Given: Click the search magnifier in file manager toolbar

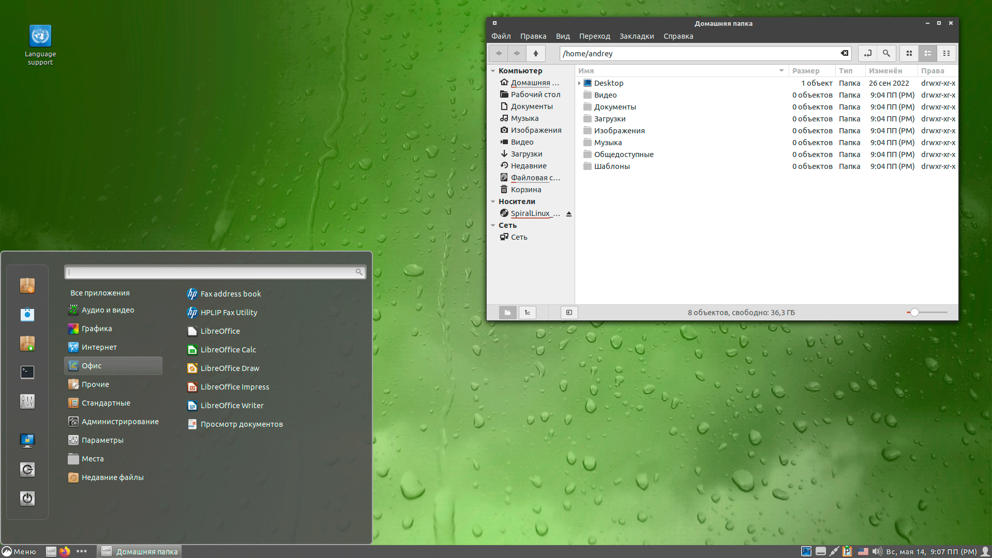Looking at the screenshot, I should click(x=886, y=53).
